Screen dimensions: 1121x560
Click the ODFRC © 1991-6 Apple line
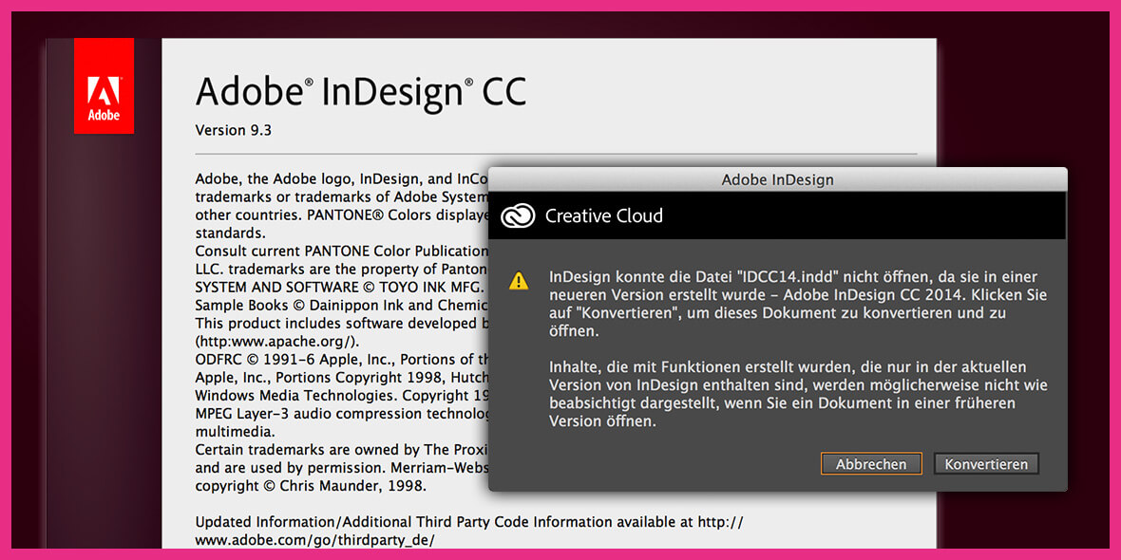click(x=341, y=360)
